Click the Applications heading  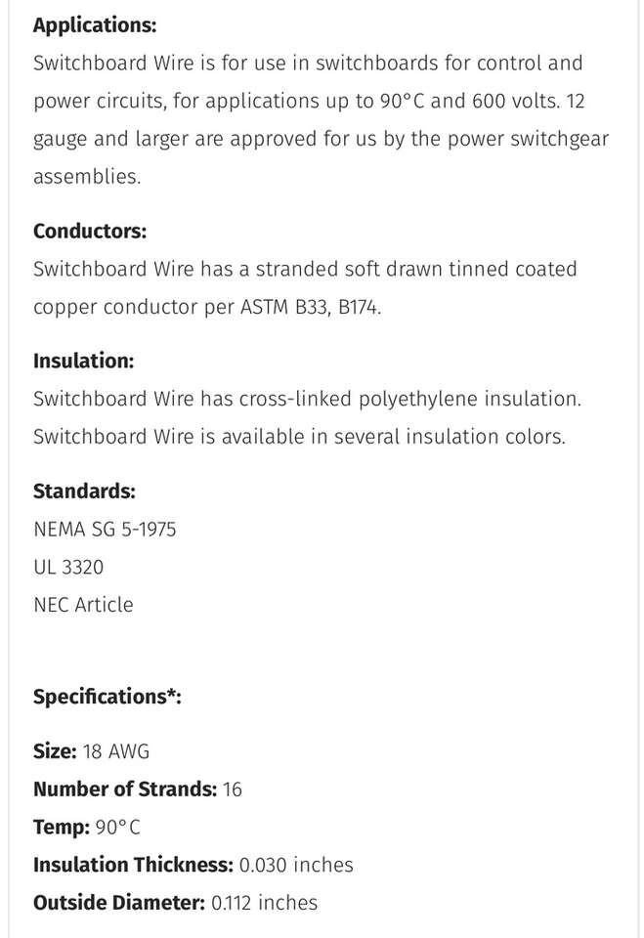click(x=94, y=25)
